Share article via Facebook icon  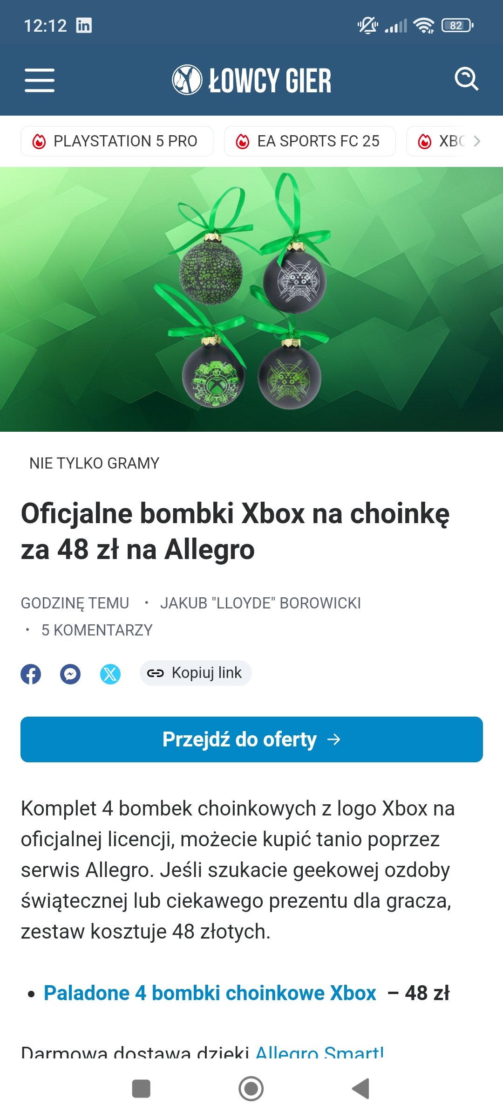click(x=31, y=674)
